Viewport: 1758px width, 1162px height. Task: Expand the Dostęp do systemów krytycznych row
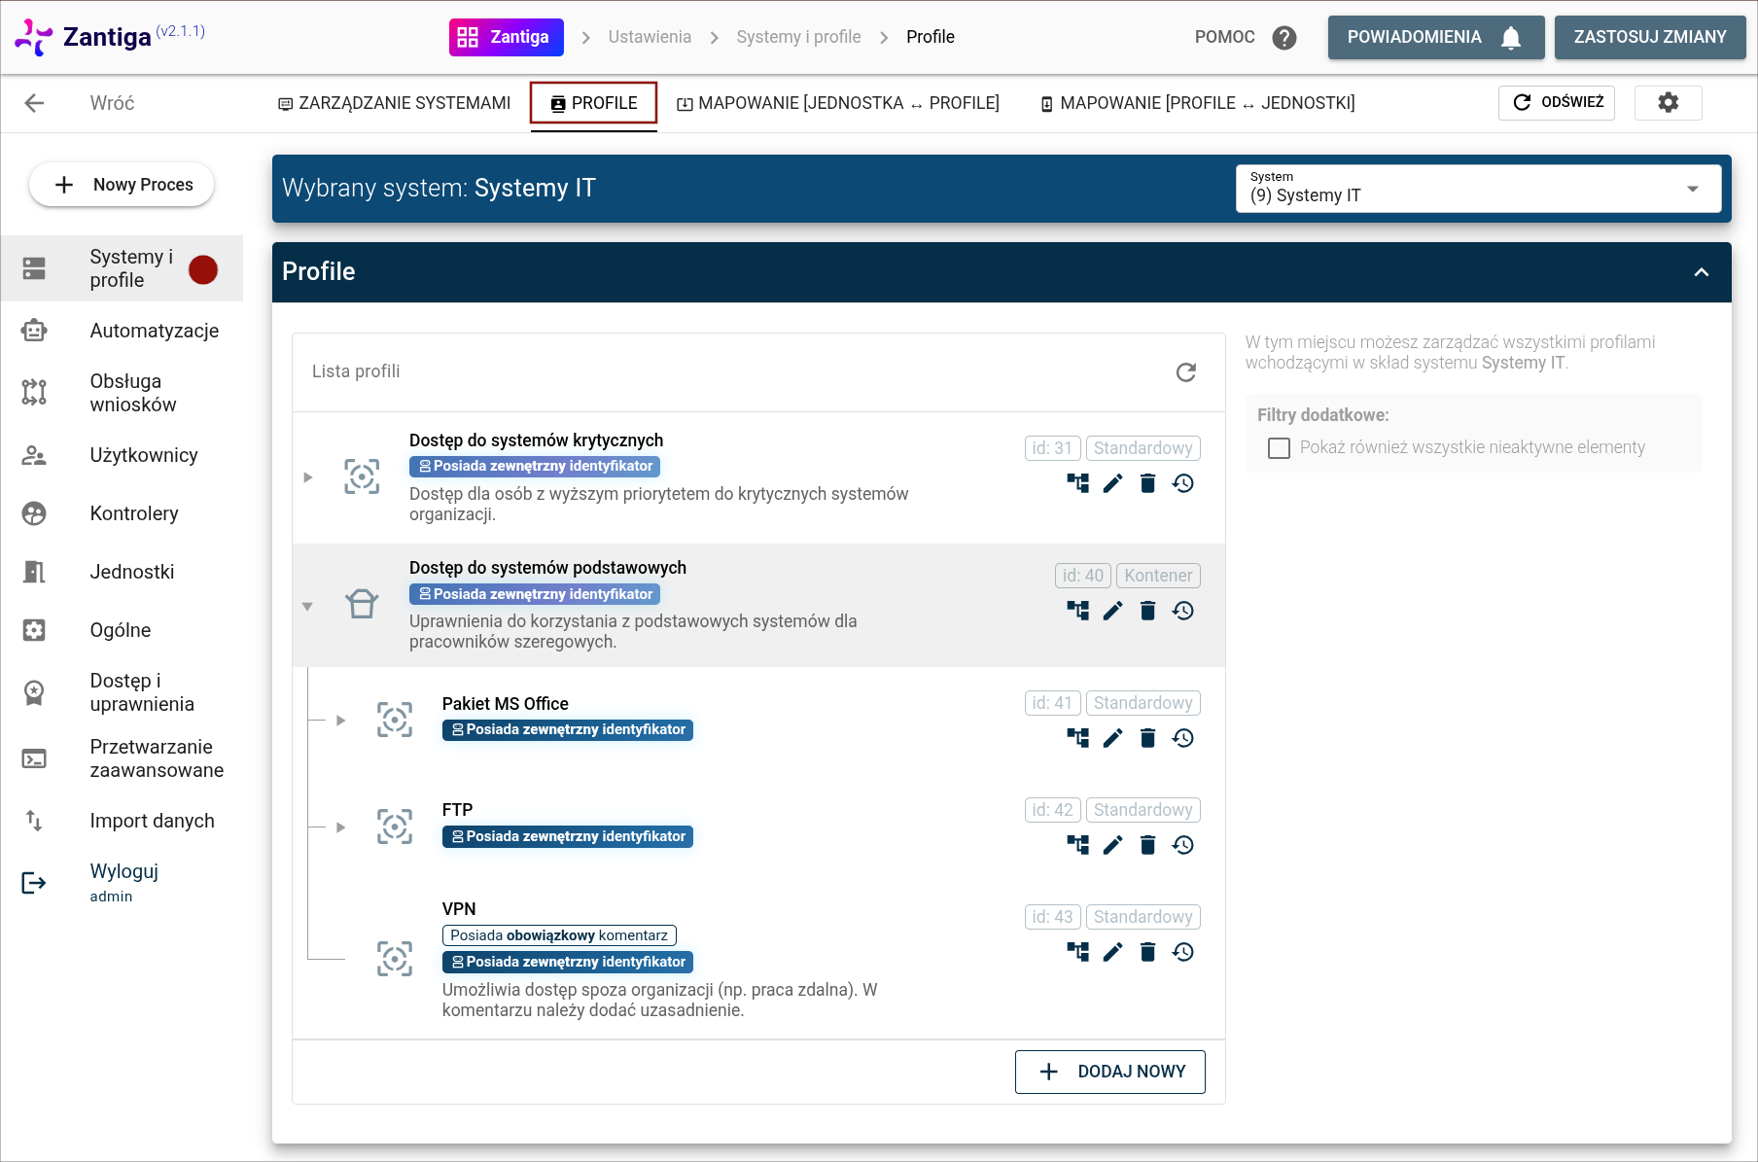tap(308, 477)
